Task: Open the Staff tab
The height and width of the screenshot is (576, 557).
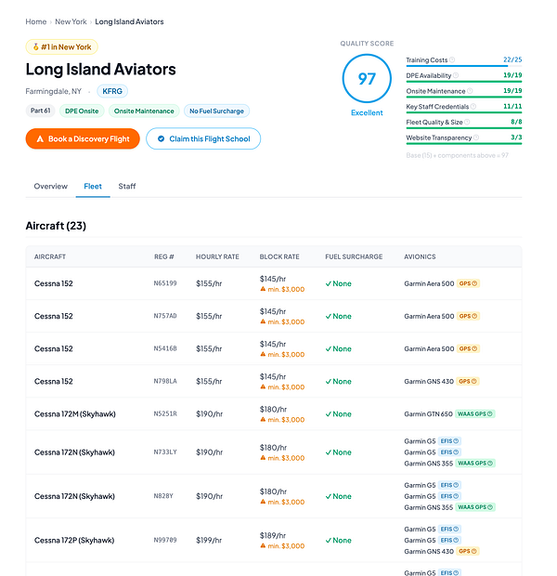Action: pyautogui.click(x=127, y=186)
